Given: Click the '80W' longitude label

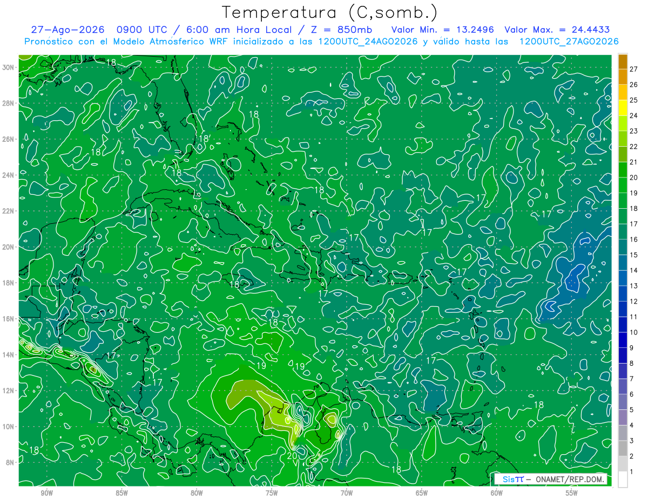Looking at the screenshot, I should pos(197,493).
